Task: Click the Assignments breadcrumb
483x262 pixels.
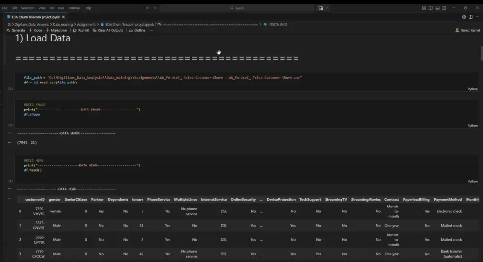Action: click(x=86, y=24)
